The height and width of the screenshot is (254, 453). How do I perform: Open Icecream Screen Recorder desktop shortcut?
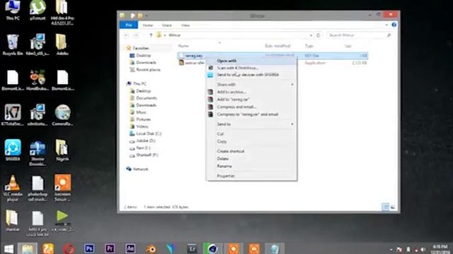point(62,188)
